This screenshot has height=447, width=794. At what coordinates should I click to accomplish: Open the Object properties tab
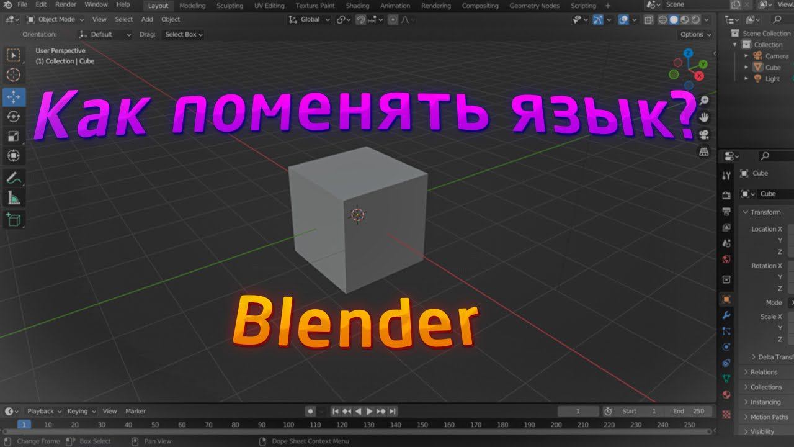pyautogui.click(x=726, y=299)
